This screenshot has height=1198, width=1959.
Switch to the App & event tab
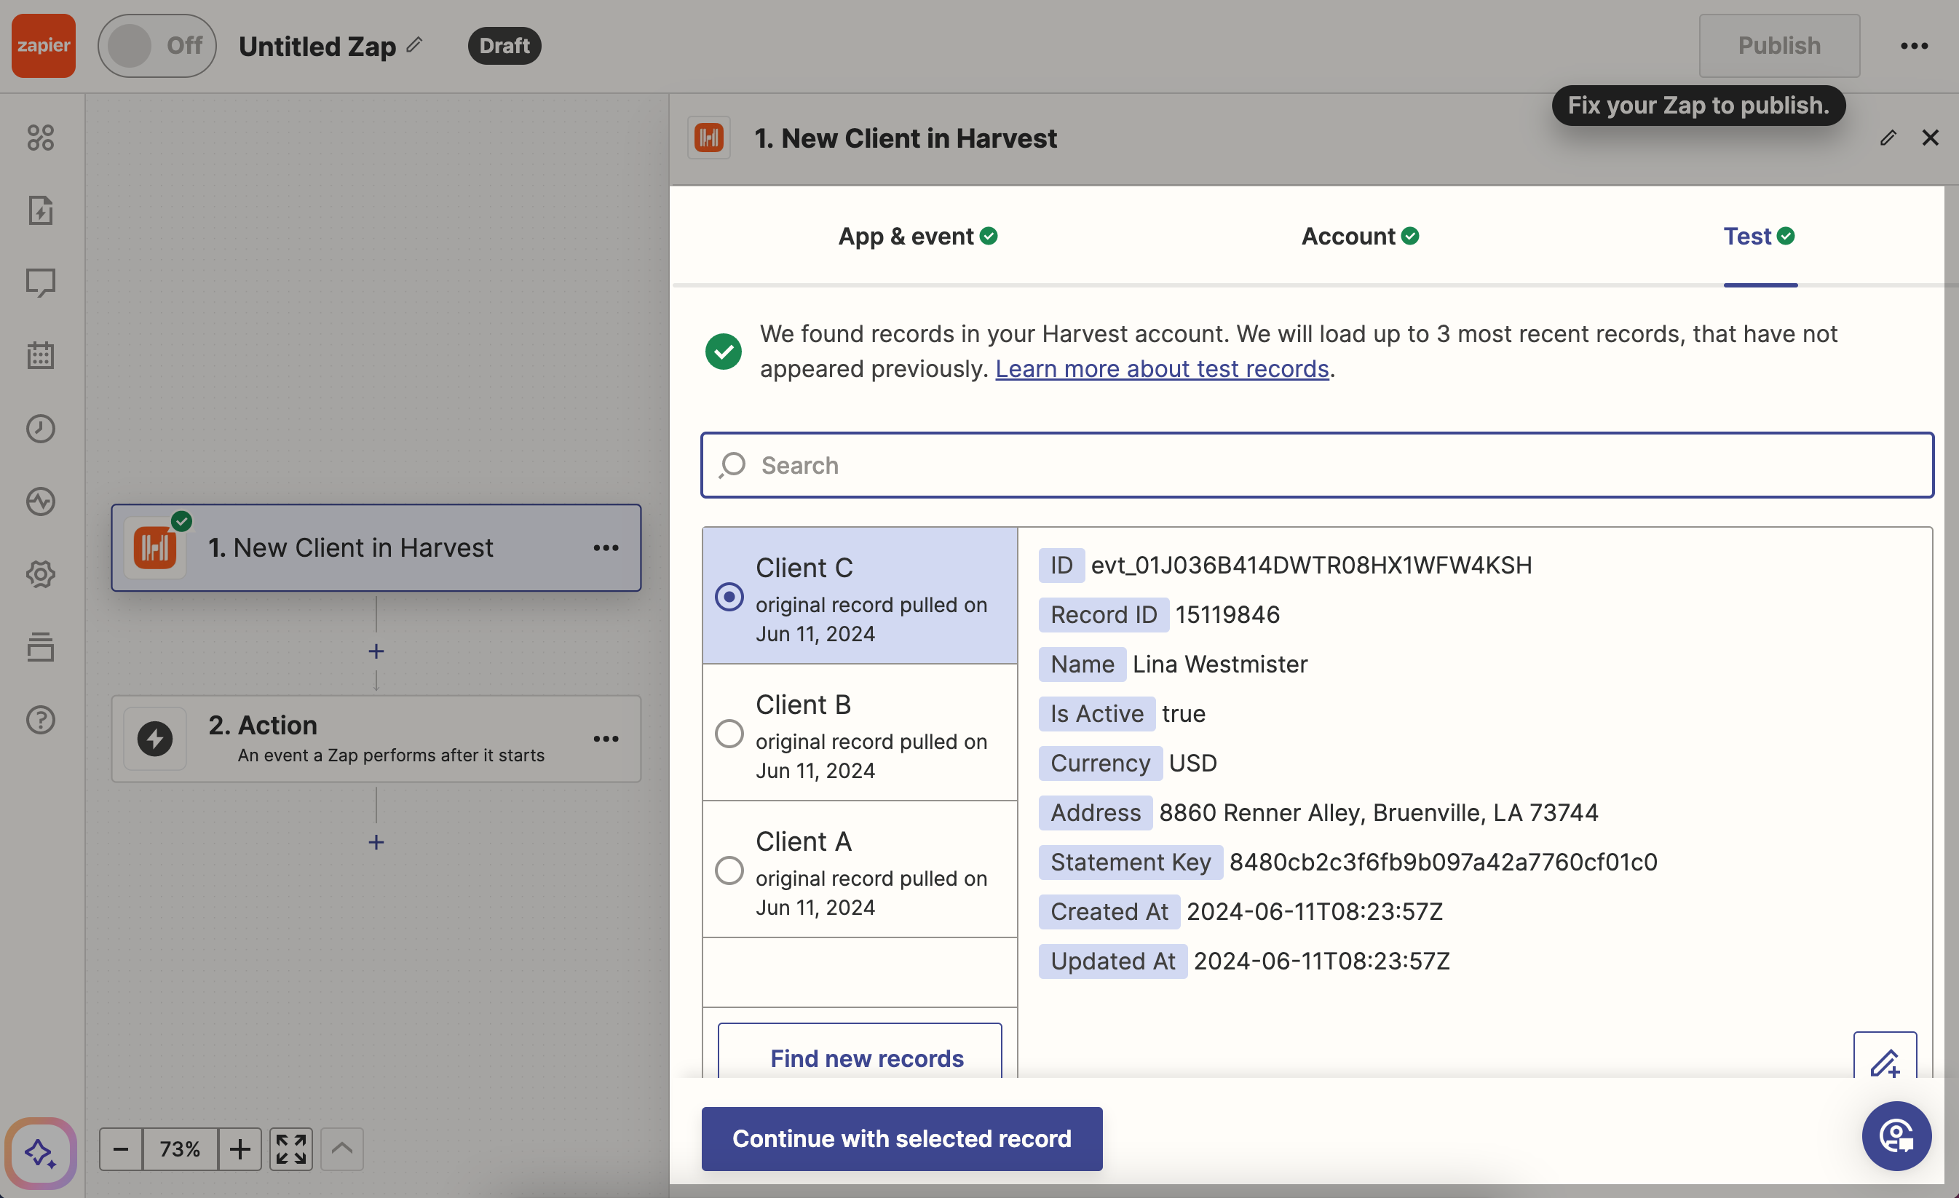[917, 236]
